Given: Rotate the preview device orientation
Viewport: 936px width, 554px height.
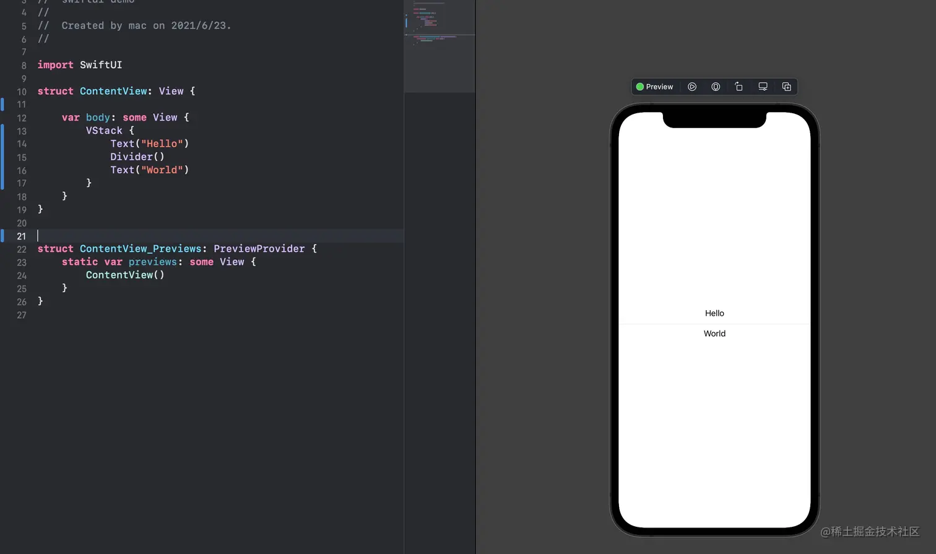Looking at the screenshot, I should (x=739, y=87).
